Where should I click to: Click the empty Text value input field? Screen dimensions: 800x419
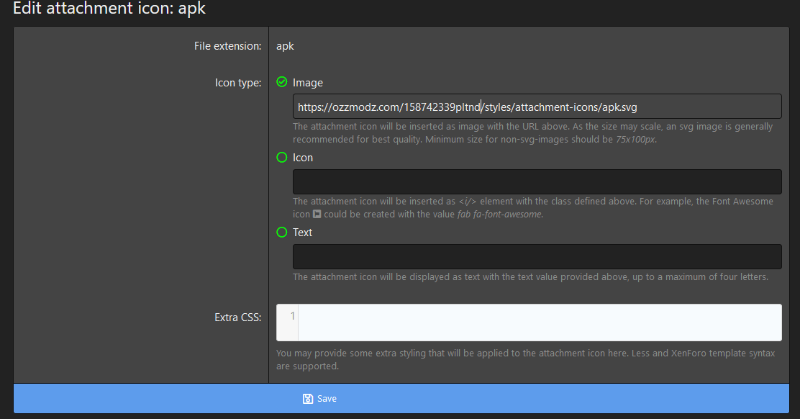[x=536, y=256]
